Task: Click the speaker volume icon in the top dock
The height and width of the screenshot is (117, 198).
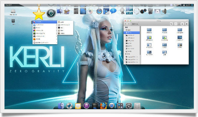Action: pyautogui.click(x=164, y=11)
